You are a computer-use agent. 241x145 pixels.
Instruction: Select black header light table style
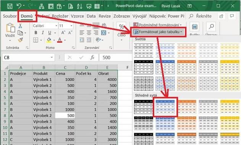pyautogui.click(x=144, y=67)
